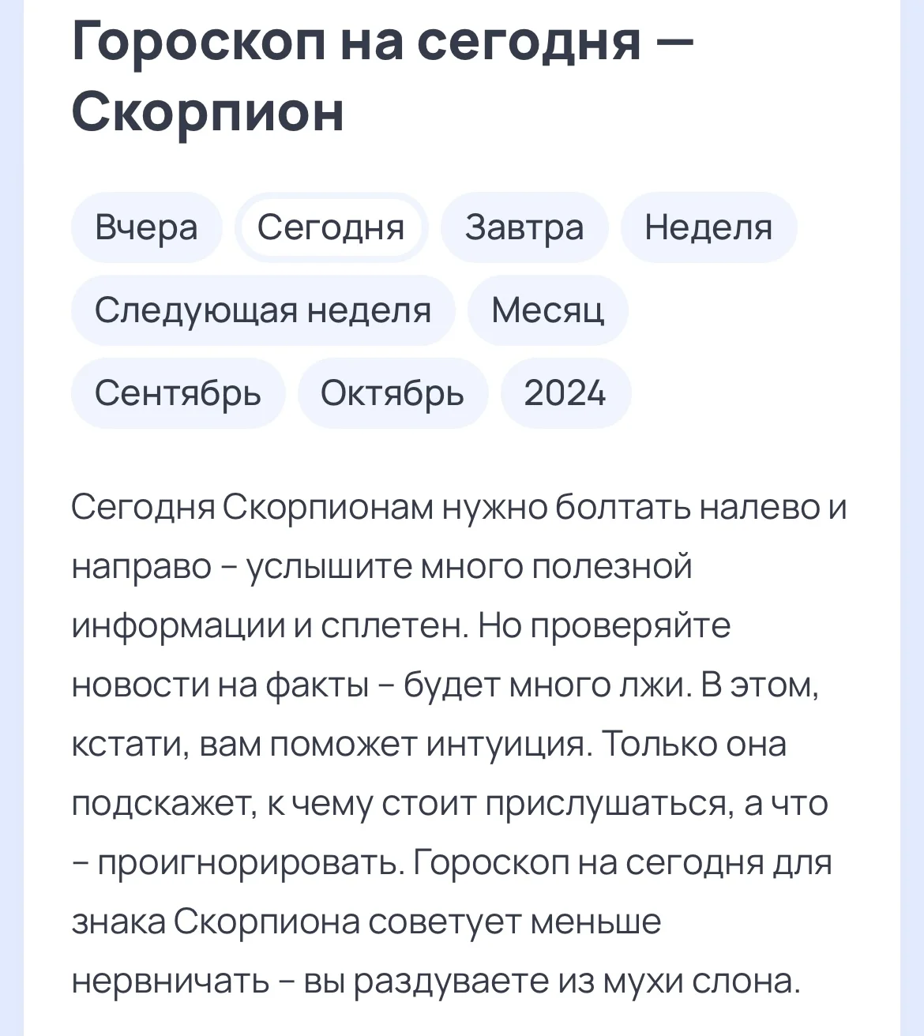This screenshot has width=924, height=1036.
Task: Click the heading line 'Гороскоп на сегодня —'
Action: point(382,41)
